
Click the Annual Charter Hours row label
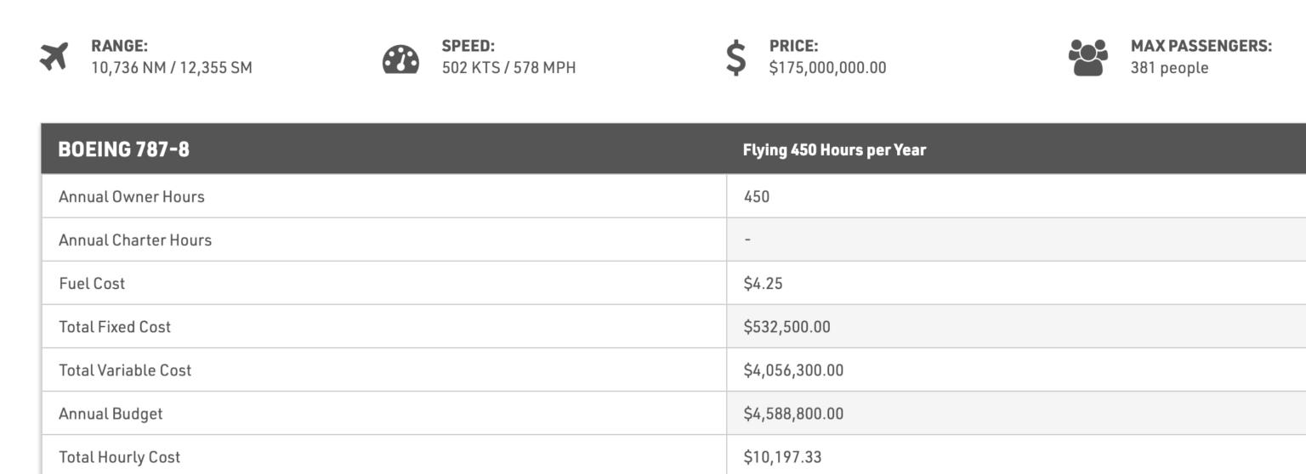pyautogui.click(x=135, y=240)
